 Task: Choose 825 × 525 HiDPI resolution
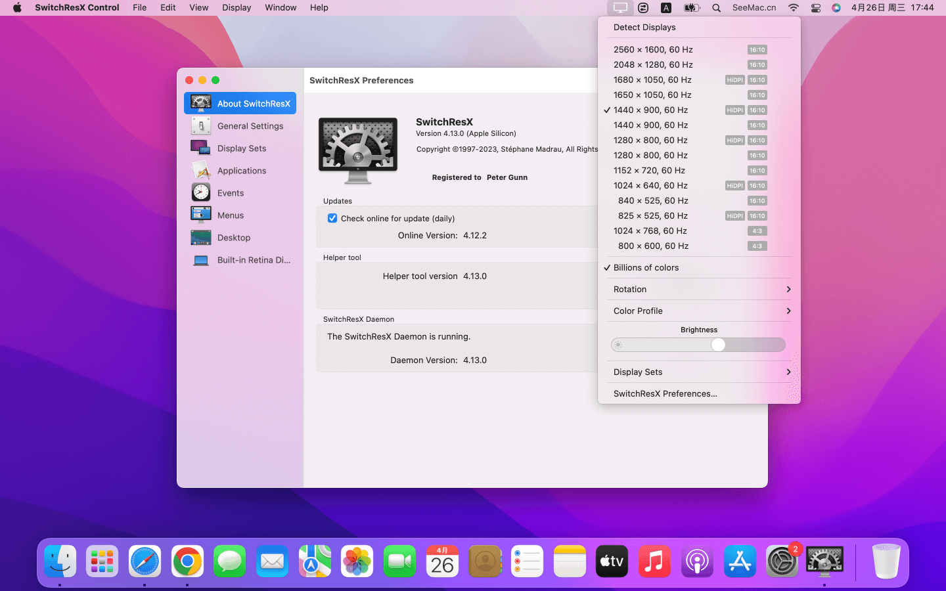[x=699, y=215]
